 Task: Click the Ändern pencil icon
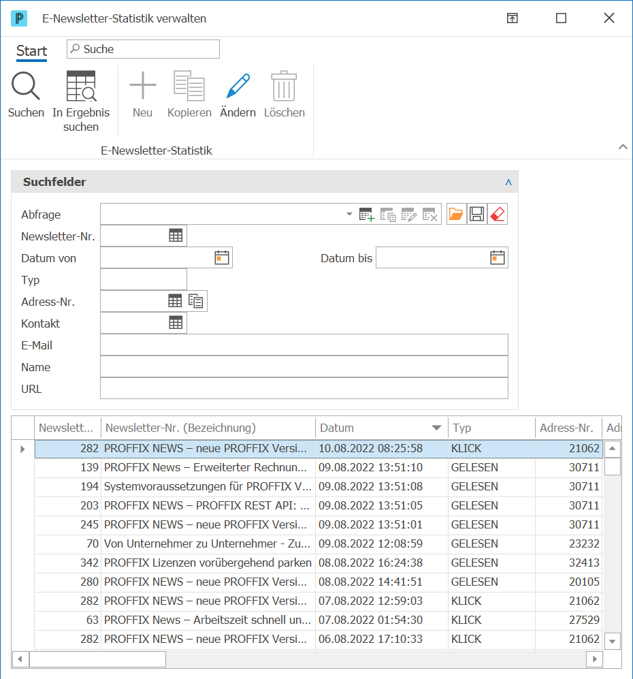click(238, 85)
